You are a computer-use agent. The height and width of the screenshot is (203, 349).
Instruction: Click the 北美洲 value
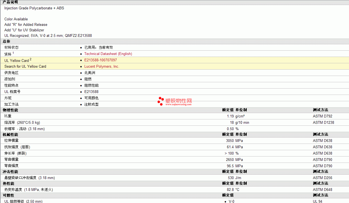point(90,73)
